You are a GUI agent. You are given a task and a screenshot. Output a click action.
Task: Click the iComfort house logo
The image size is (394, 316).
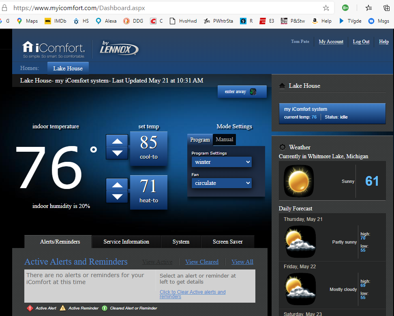(54, 49)
